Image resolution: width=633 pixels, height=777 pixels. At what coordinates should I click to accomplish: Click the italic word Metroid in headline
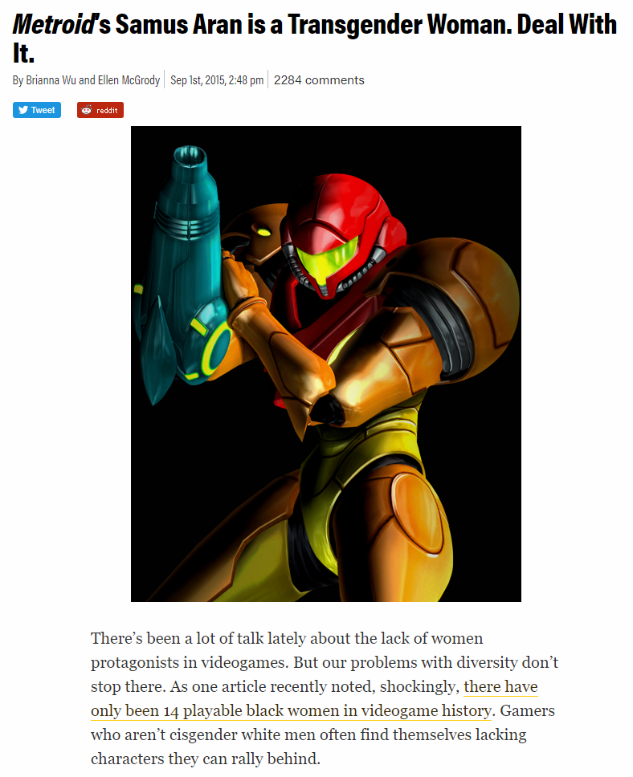[54, 24]
